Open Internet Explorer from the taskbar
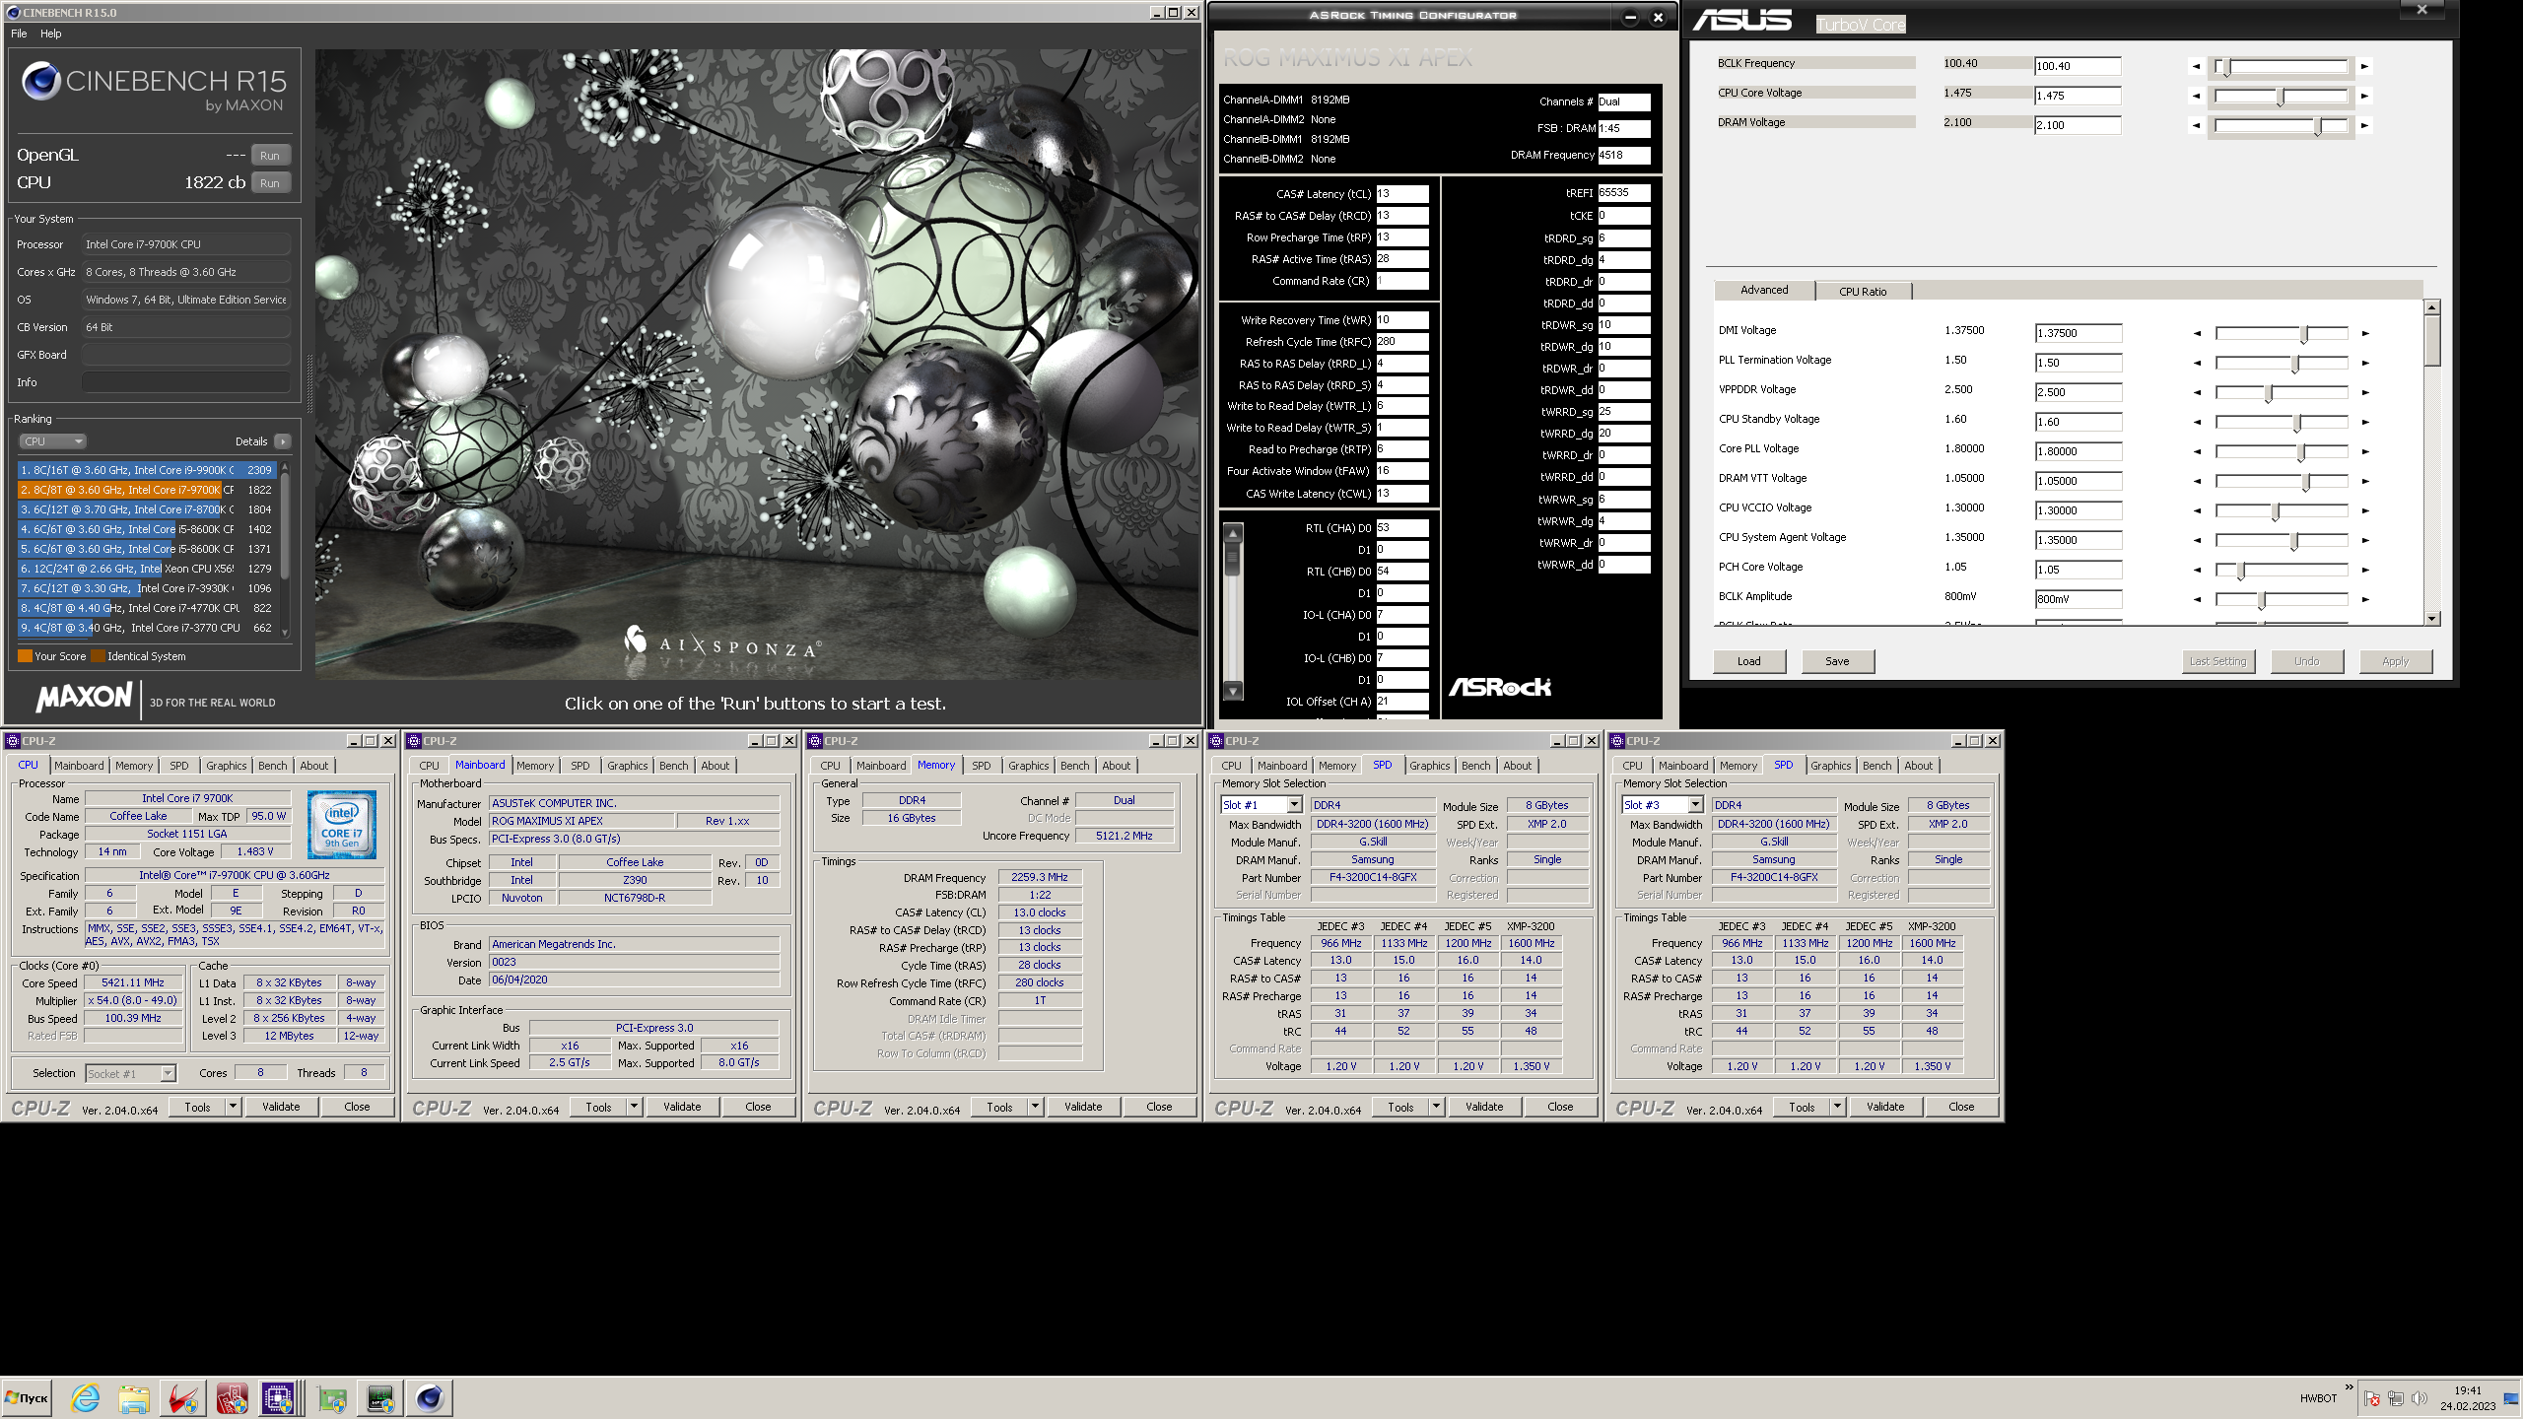Viewport: 2523px width, 1419px height. click(x=86, y=1397)
